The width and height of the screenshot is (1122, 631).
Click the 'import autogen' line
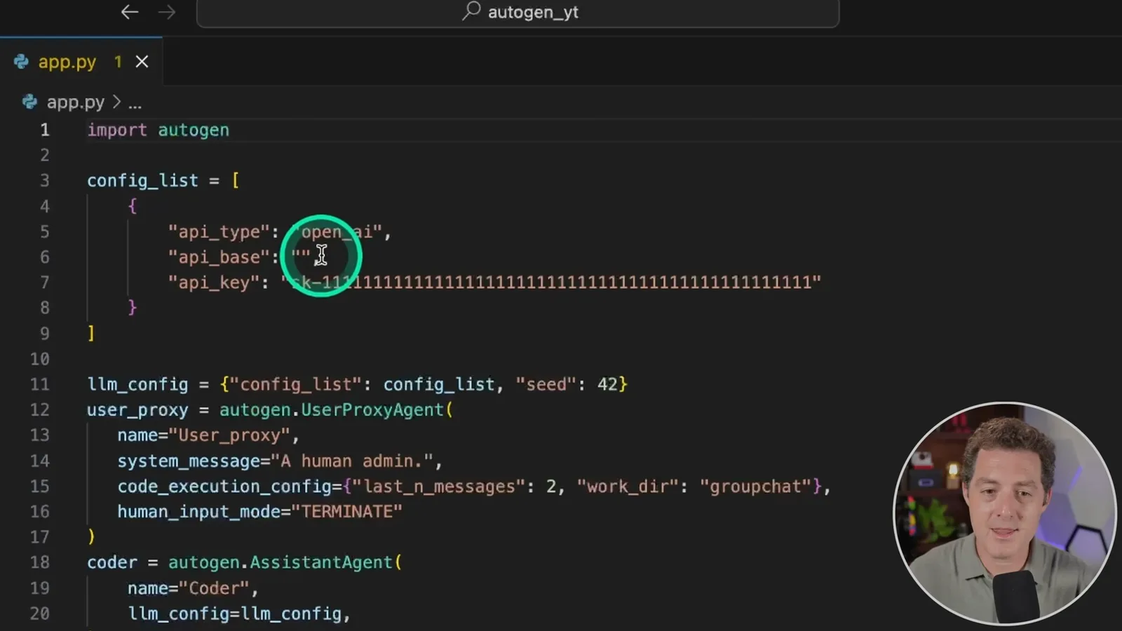[158, 130]
